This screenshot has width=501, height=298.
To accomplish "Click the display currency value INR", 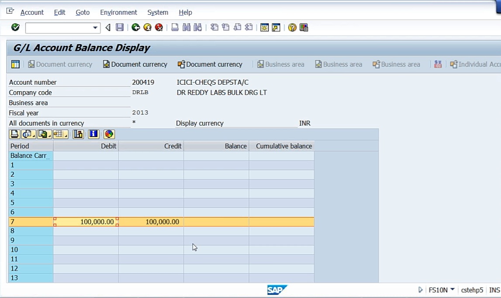I will [305, 123].
